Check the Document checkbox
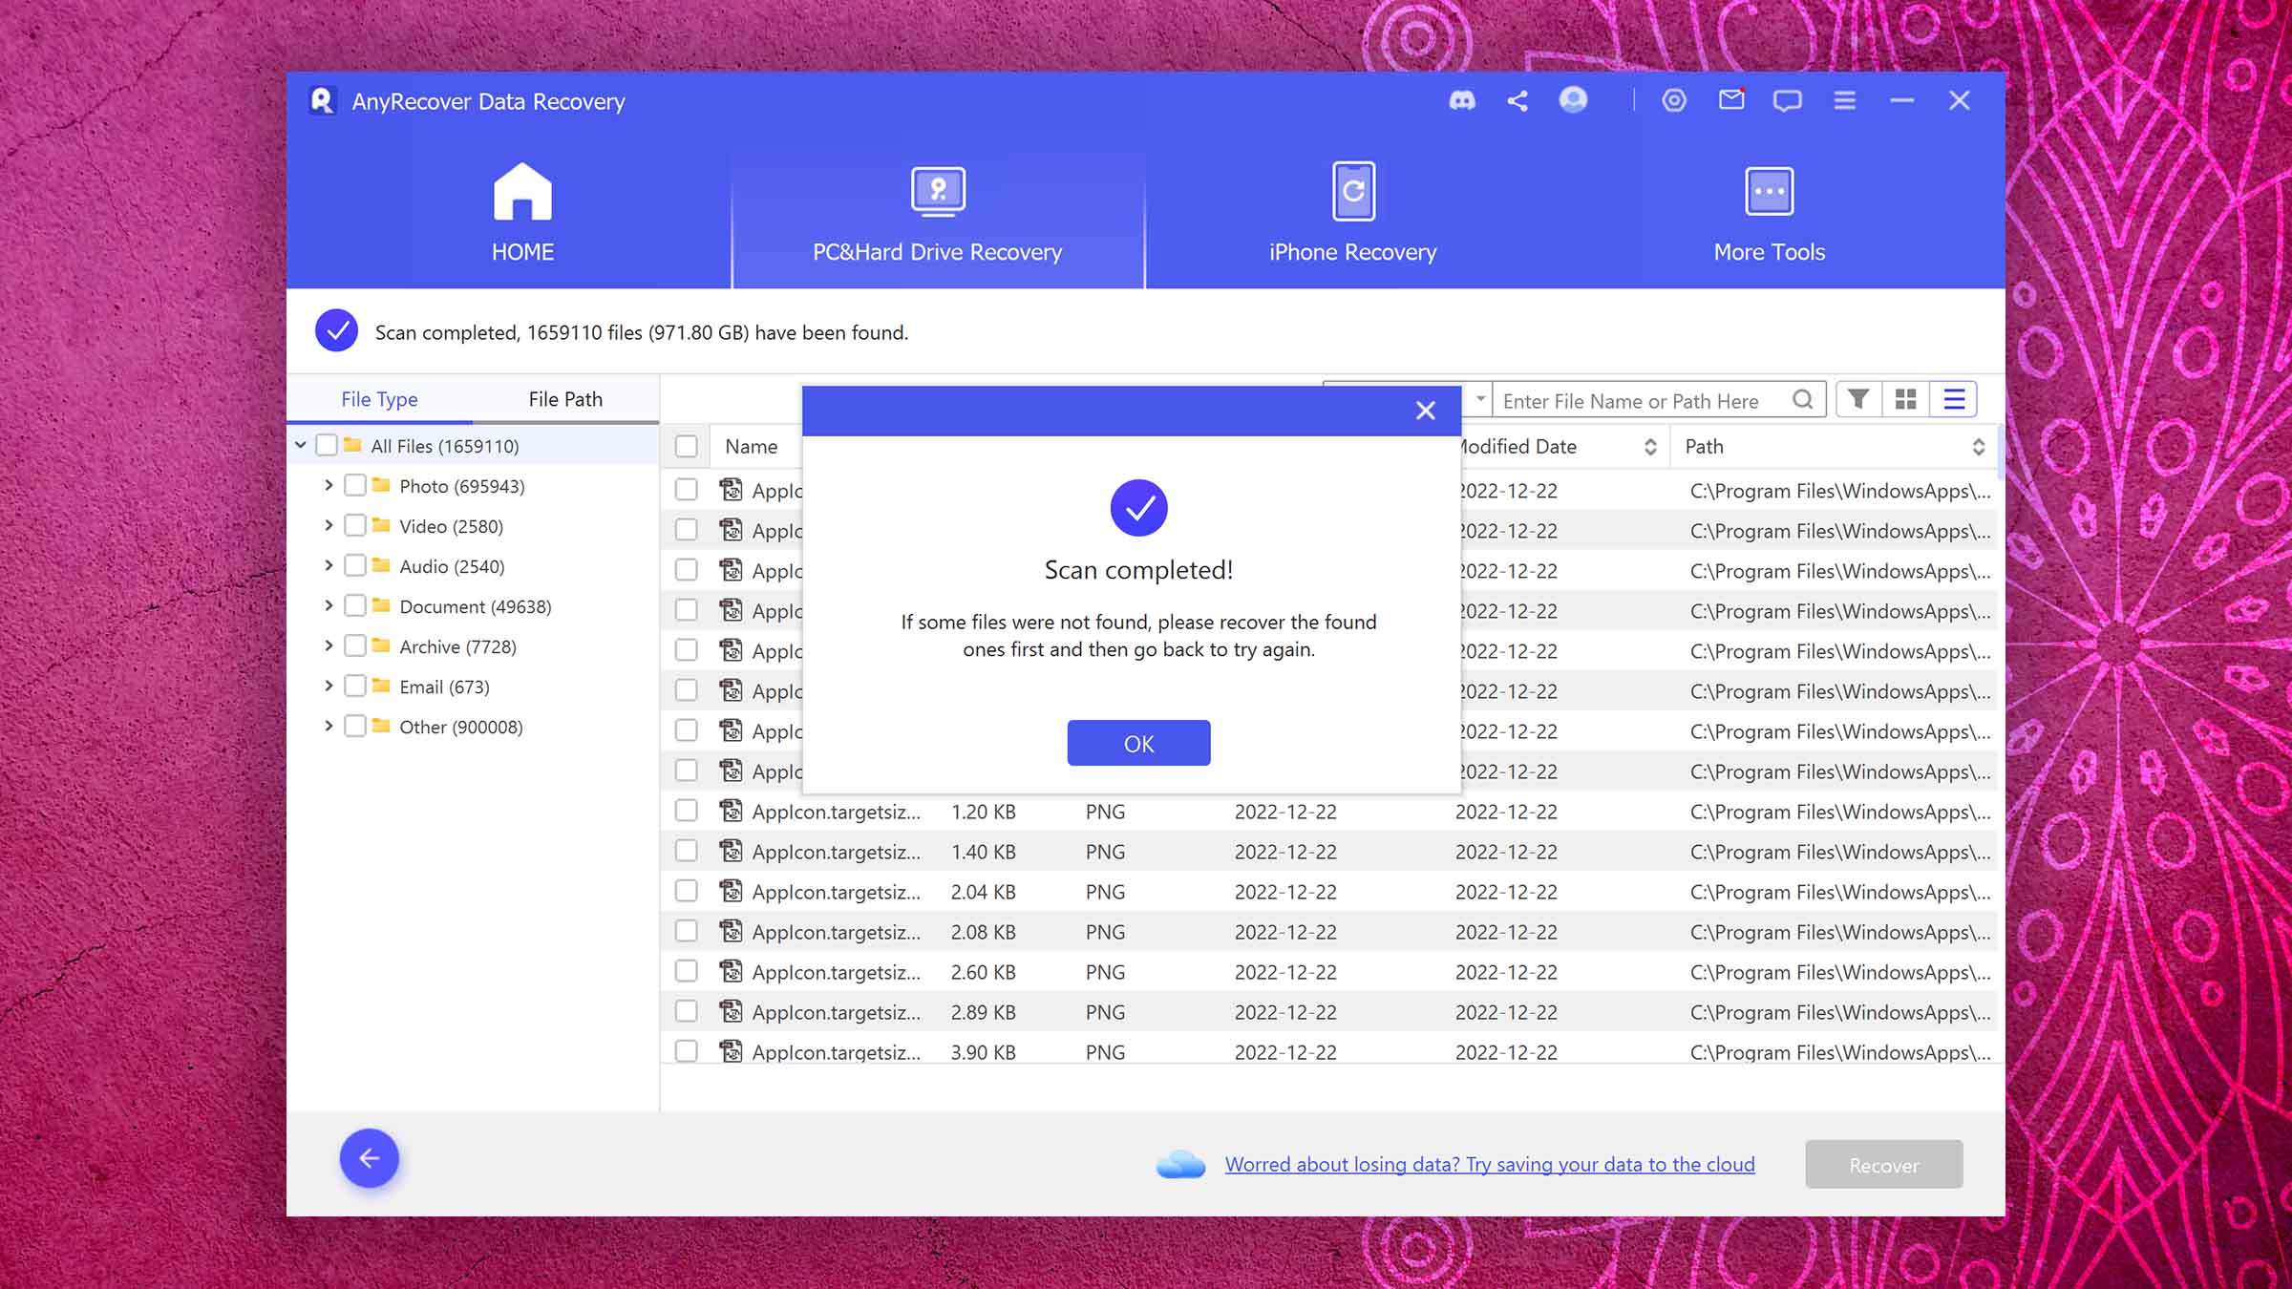The height and width of the screenshot is (1289, 2292). point(355,605)
